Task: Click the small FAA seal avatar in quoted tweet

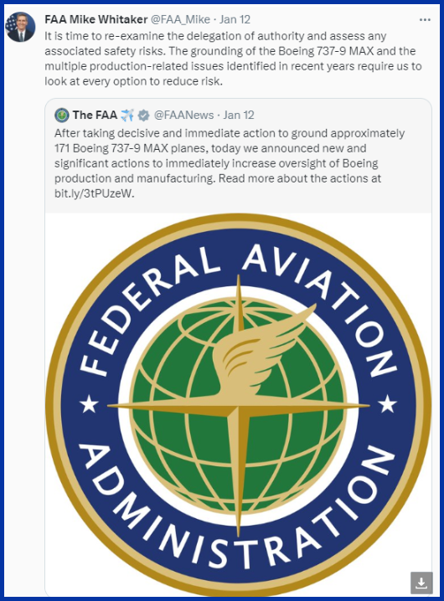Action: click(x=62, y=115)
